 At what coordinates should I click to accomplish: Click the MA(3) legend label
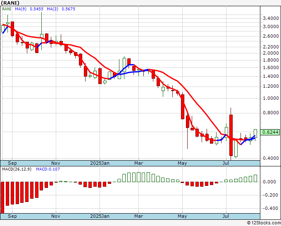click(x=52, y=9)
